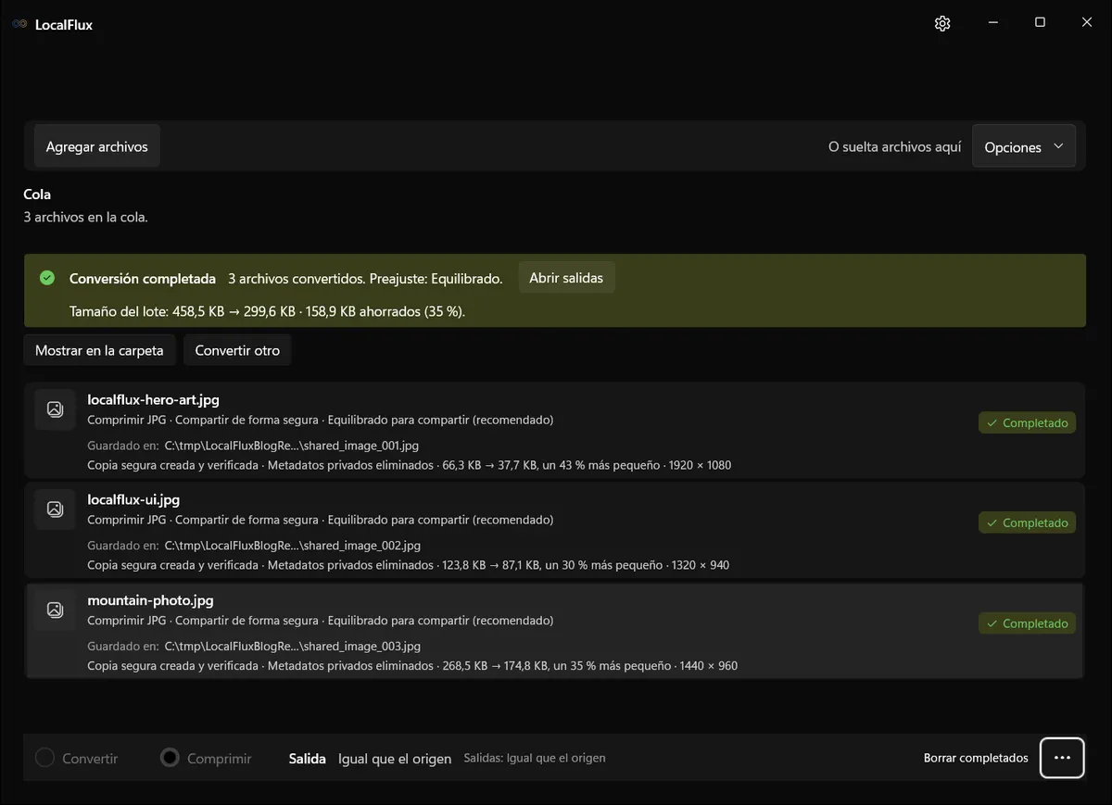Click Agregar archivos button
Screen dimensions: 1112x805
pos(97,146)
